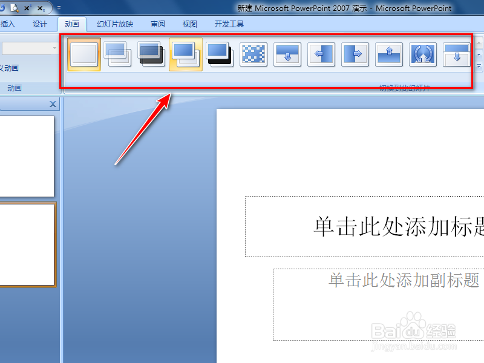The height and width of the screenshot is (363, 484).
Task: Apply the Dissolve checkered transition
Action: pos(253,54)
